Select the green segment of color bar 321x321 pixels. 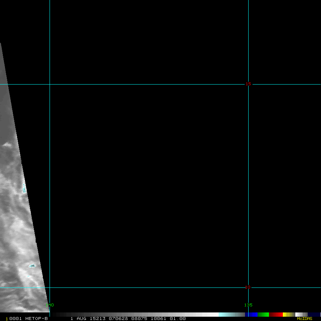(x=263, y=315)
